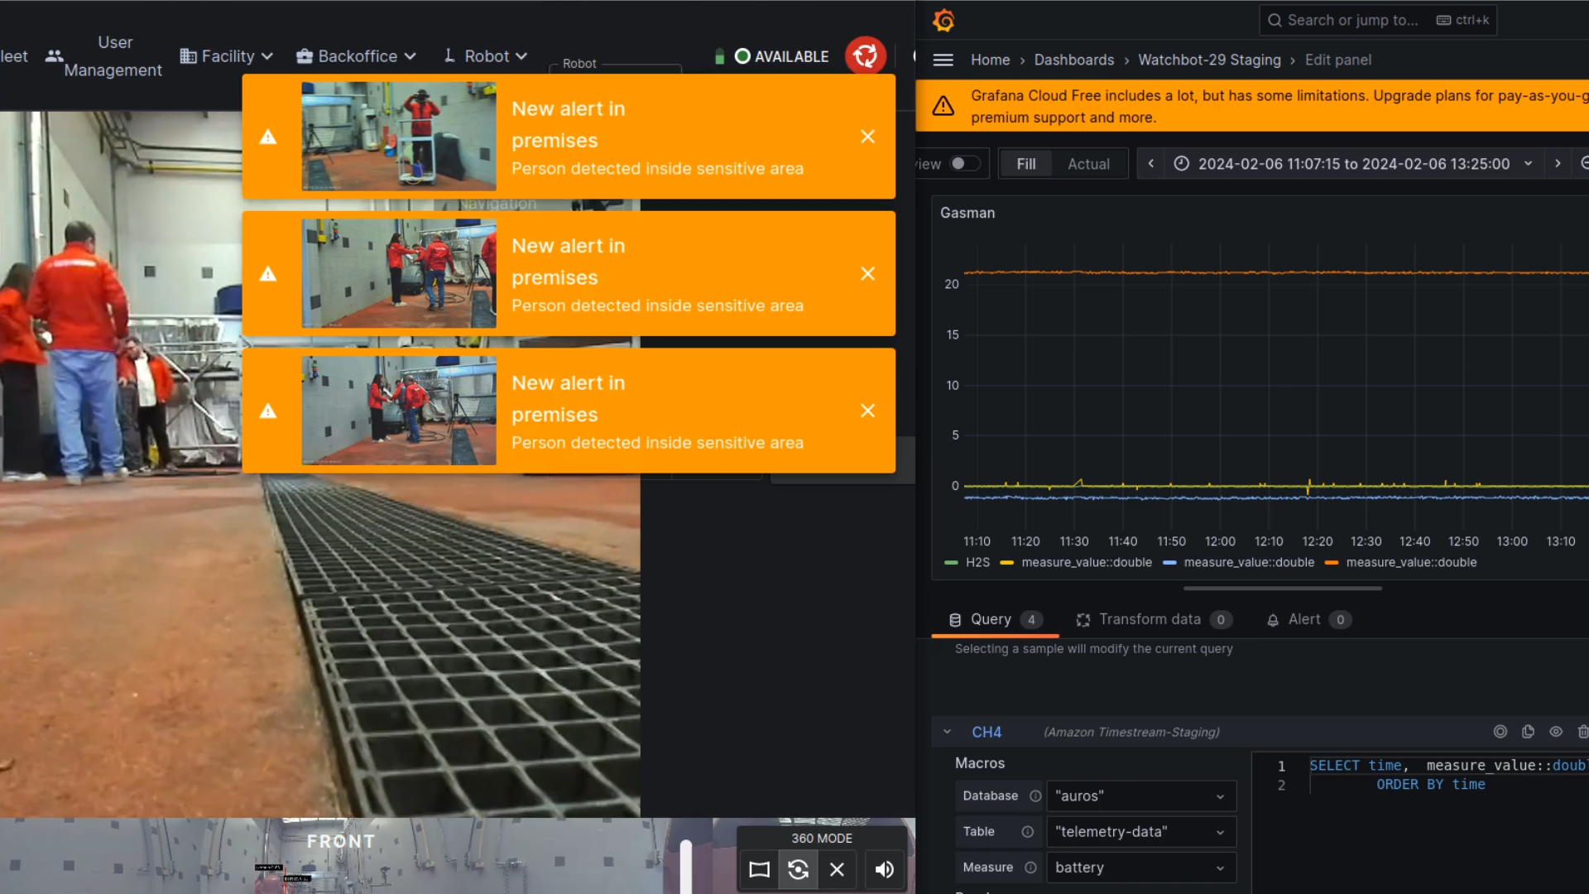1589x894 pixels.
Task: Click the camera rotate 360 icon
Action: 798,869
